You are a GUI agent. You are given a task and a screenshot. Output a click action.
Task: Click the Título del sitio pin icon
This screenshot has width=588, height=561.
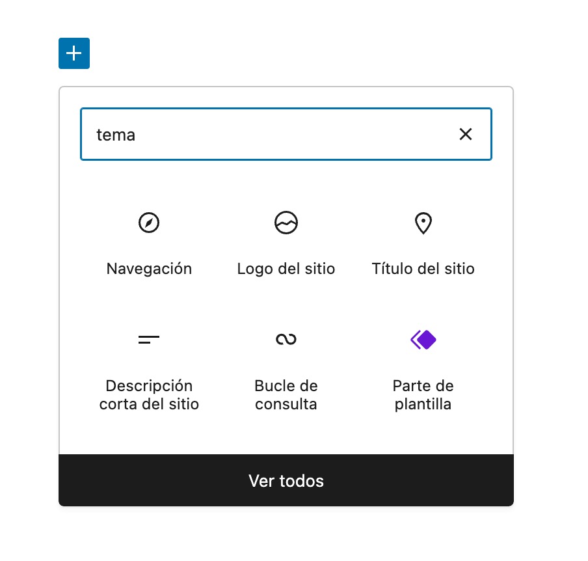pyautogui.click(x=423, y=223)
